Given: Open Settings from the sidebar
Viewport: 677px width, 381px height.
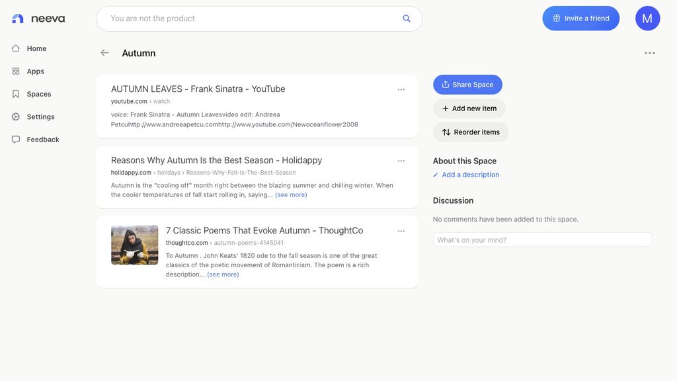Looking at the screenshot, I should [x=40, y=116].
